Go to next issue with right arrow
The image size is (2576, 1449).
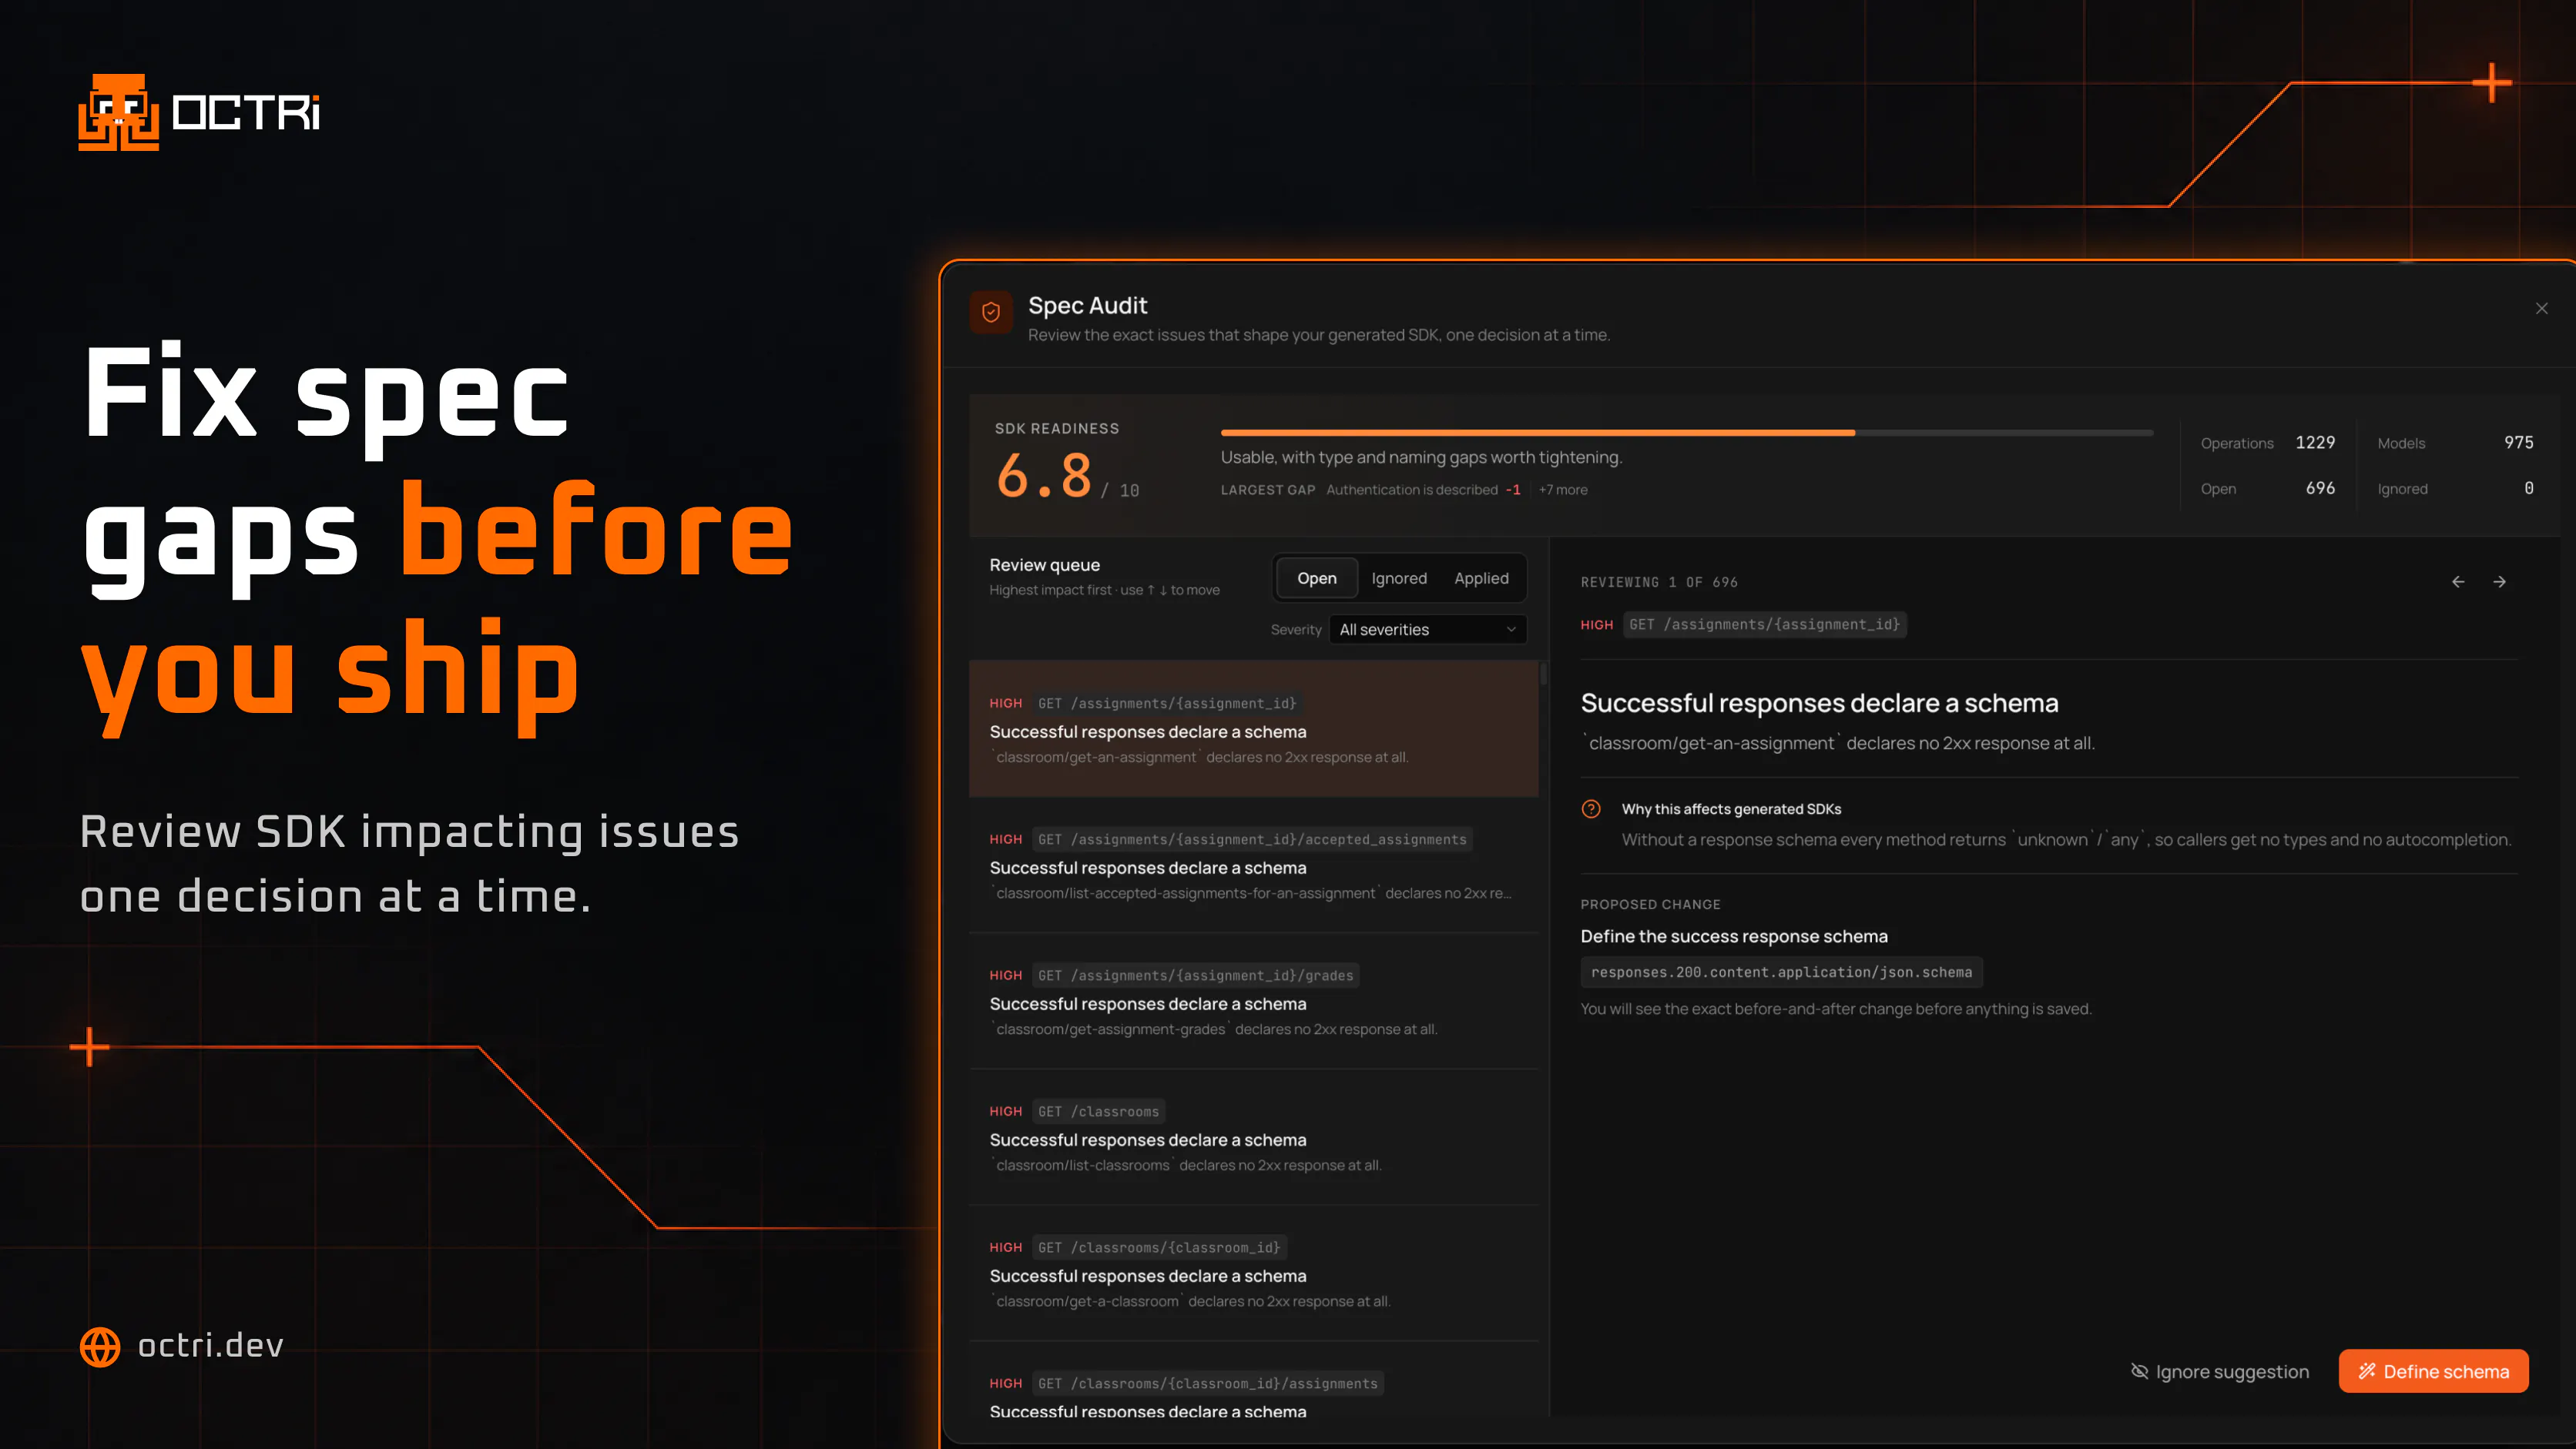point(2499,581)
